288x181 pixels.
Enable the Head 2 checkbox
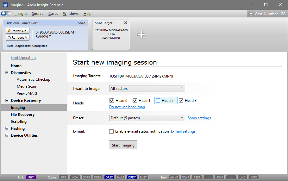pyautogui.click(x=158, y=100)
